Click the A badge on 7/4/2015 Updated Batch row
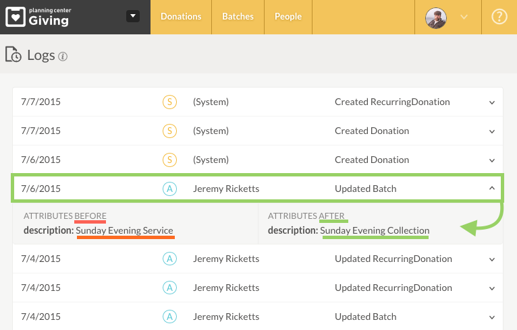 pos(169,317)
